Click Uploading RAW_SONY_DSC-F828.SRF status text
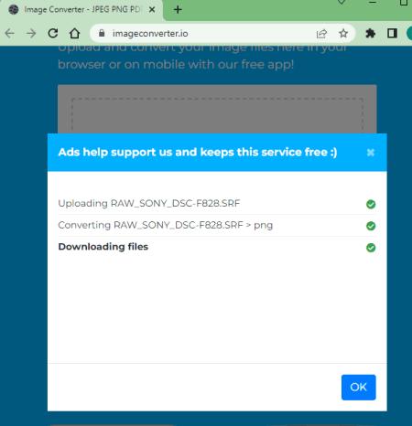Screen dimensions: 412x426 [x=149, y=203]
